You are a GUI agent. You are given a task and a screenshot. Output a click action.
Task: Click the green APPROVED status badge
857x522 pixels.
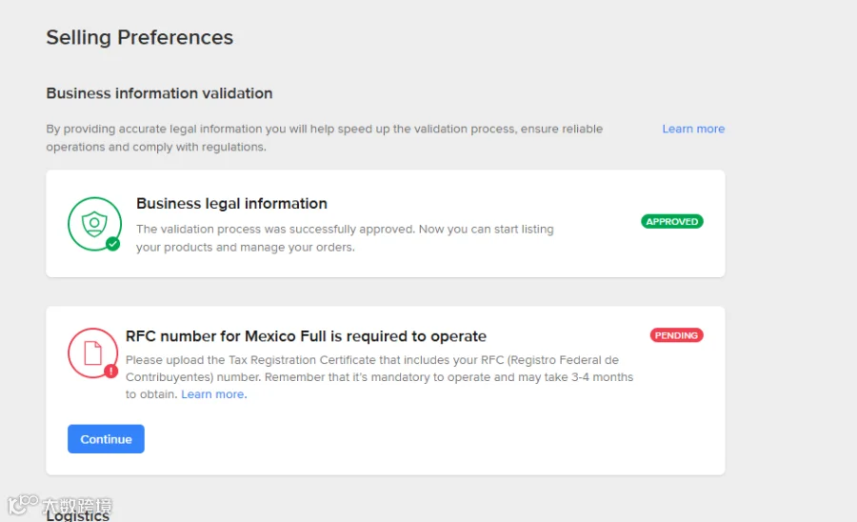coord(671,221)
